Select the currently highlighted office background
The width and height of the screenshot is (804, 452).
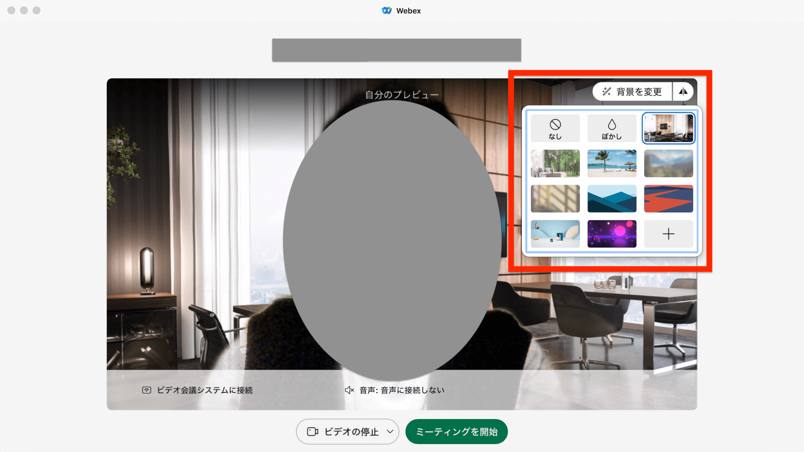[x=669, y=128]
